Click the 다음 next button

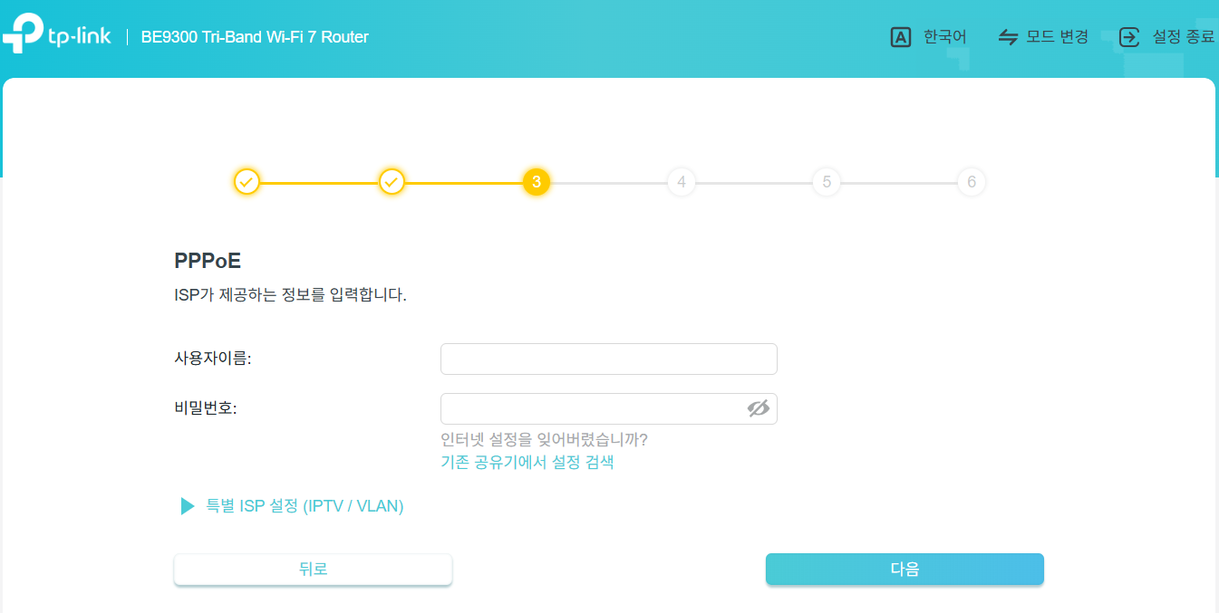[905, 570]
